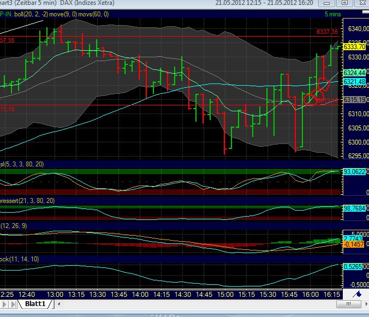Click the 93,0622 stochastic value tag
The image size is (369, 317).
coord(355,172)
